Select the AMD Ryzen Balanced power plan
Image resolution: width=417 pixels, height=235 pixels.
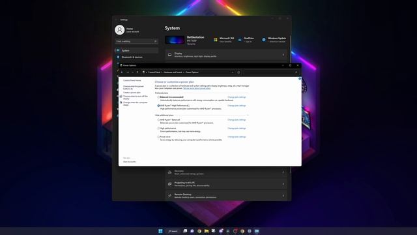tap(158, 120)
